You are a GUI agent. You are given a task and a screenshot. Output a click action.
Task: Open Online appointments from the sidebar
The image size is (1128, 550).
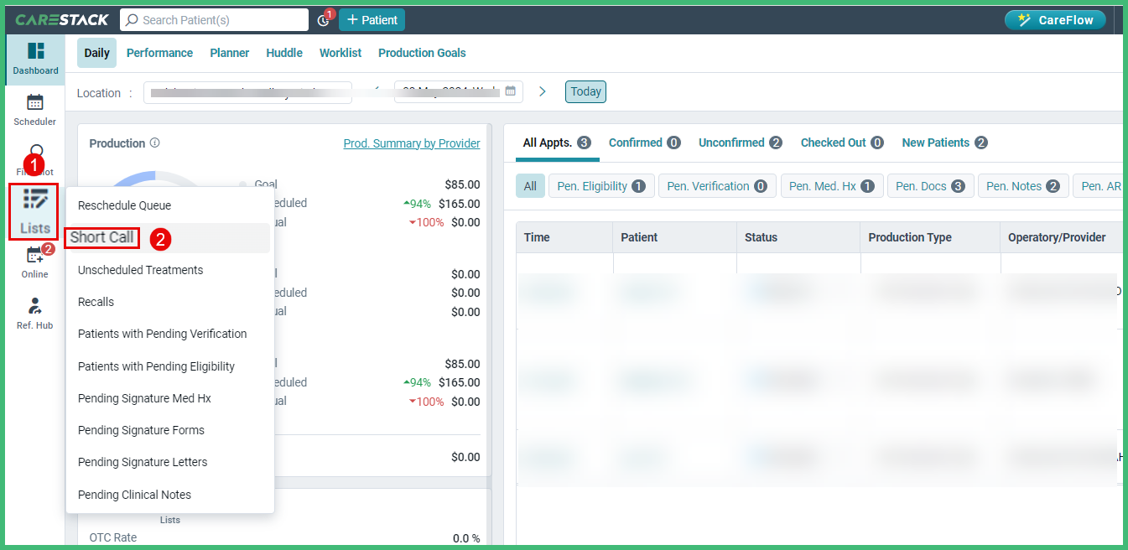(34, 262)
